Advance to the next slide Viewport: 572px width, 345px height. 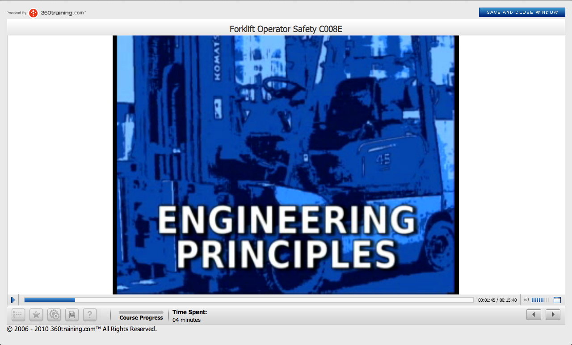tap(553, 315)
